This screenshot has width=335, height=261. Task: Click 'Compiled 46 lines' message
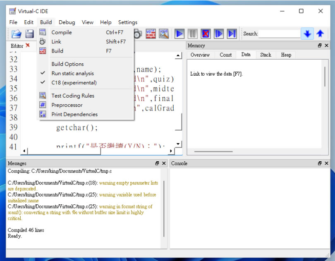pos(26,230)
